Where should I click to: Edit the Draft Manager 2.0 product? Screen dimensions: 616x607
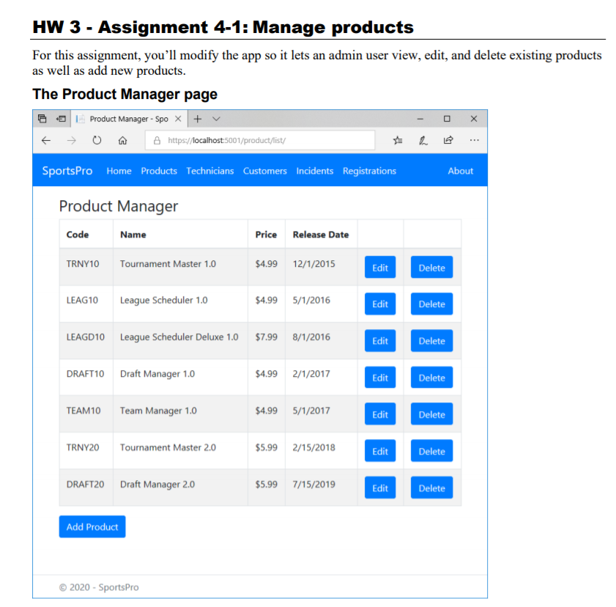tap(379, 487)
